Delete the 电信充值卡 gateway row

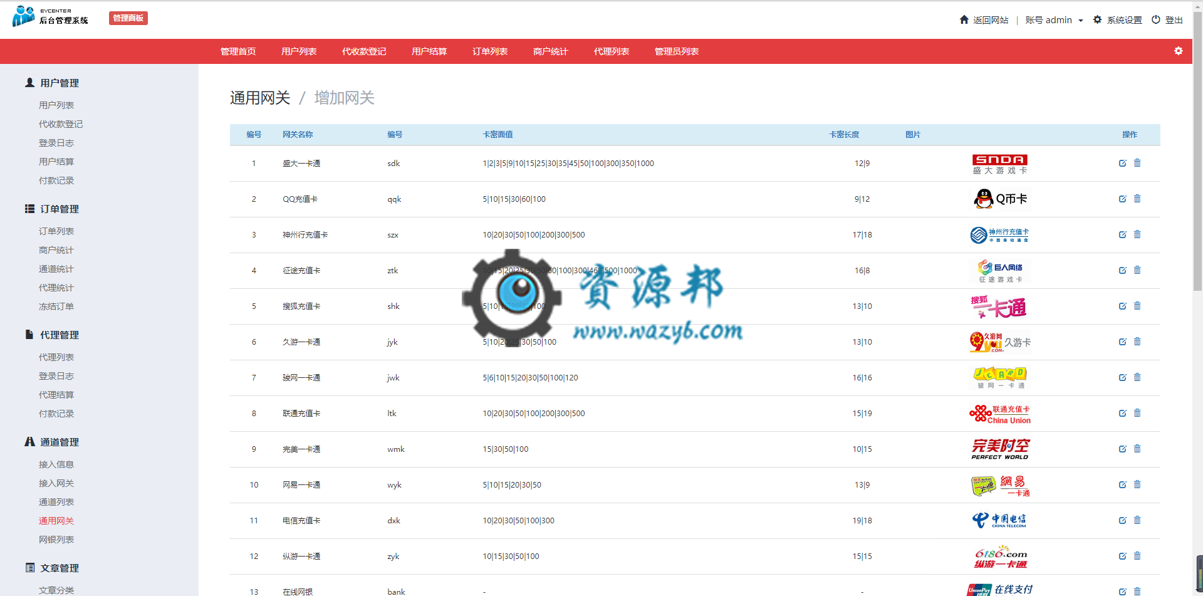pyautogui.click(x=1137, y=520)
